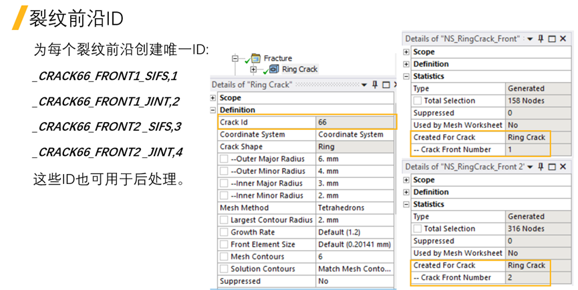Tick the Outer Minor Radius parameter checkbox

(224, 171)
